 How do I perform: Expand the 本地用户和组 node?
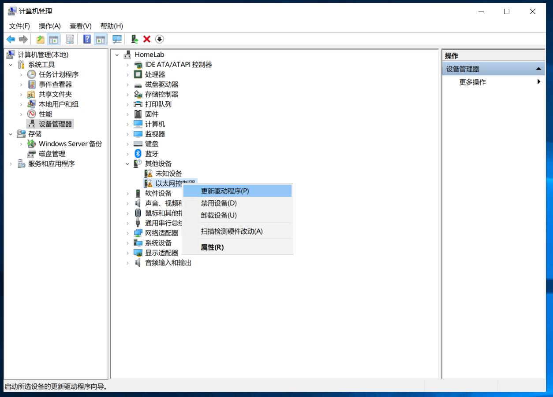[x=21, y=104]
